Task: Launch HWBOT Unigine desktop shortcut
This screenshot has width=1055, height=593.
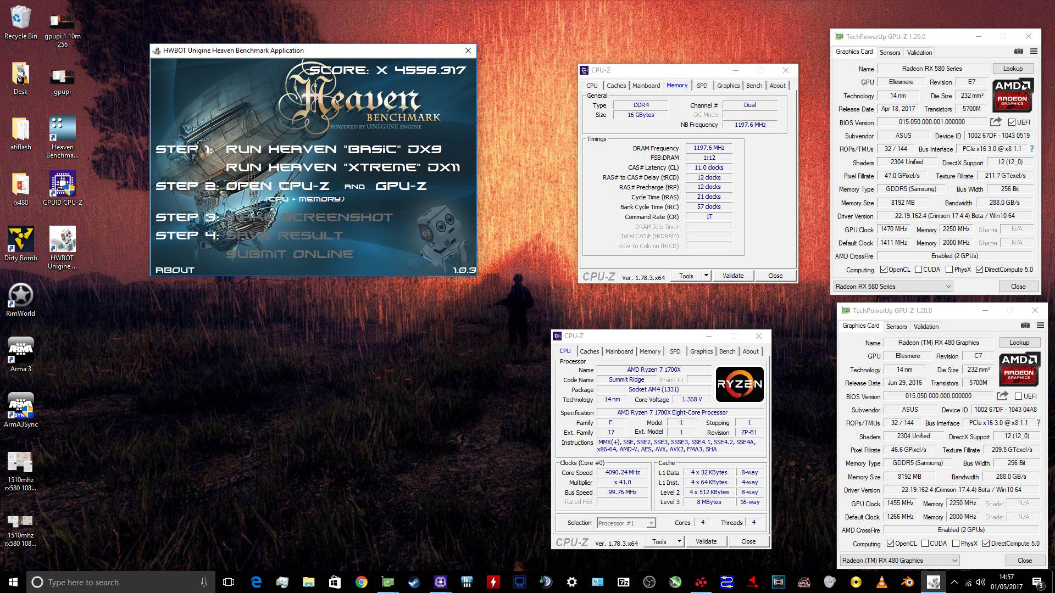Action: click(62, 248)
